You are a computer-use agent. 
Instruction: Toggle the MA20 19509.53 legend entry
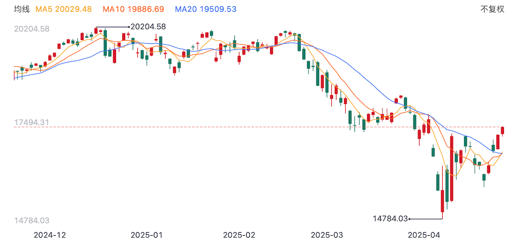coord(205,9)
